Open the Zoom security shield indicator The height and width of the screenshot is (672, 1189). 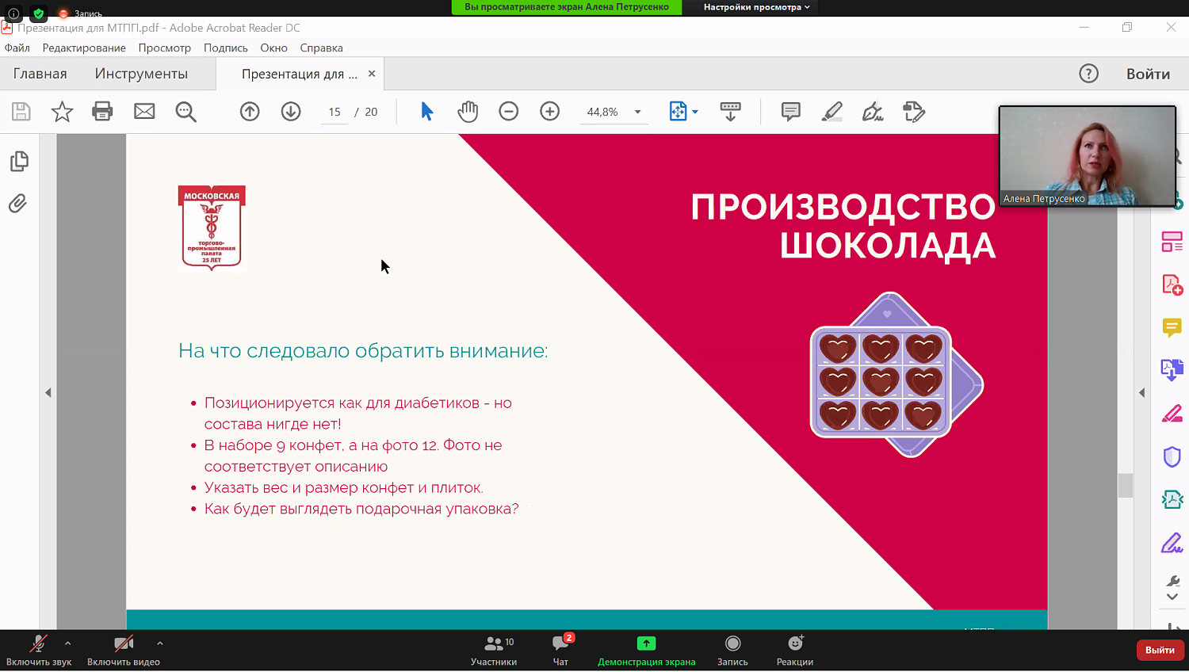[38, 13]
